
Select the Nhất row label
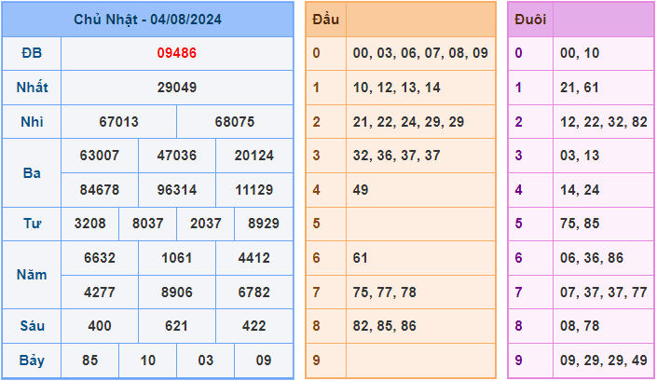point(32,88)
